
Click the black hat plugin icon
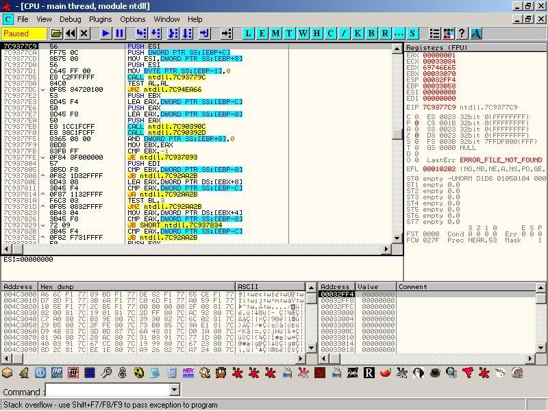pyautogui.click(x=435, y=373)
